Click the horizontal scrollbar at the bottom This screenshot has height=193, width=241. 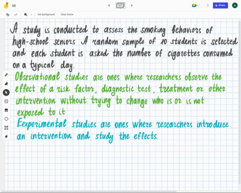(89, 191)
